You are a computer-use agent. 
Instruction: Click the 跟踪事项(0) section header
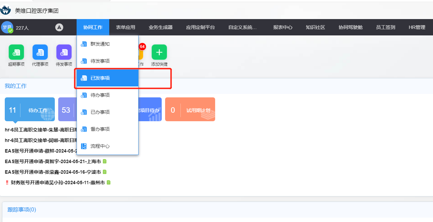(22, 210)
